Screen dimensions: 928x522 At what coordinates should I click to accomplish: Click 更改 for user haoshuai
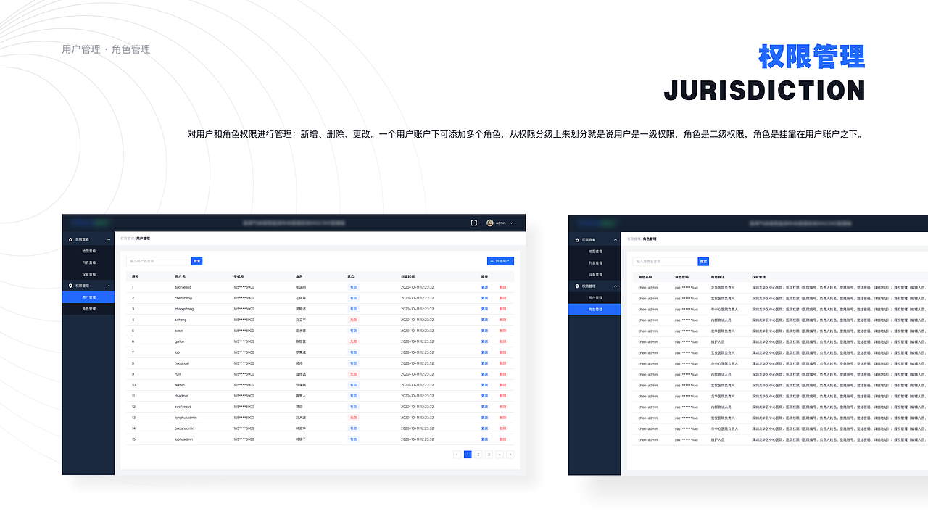[484, 363]
